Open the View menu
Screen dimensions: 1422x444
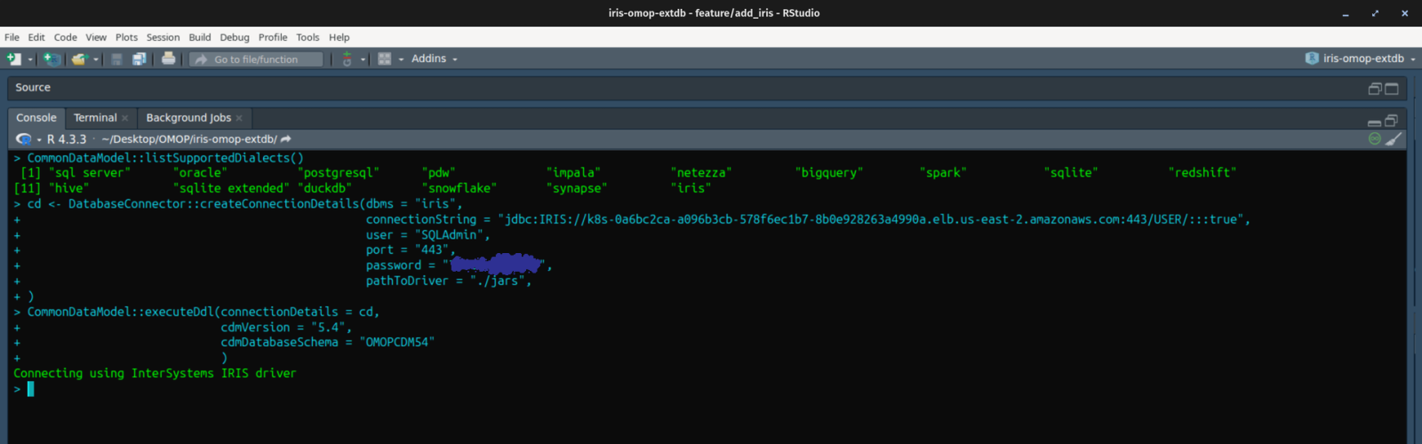[x=96, y=37]
